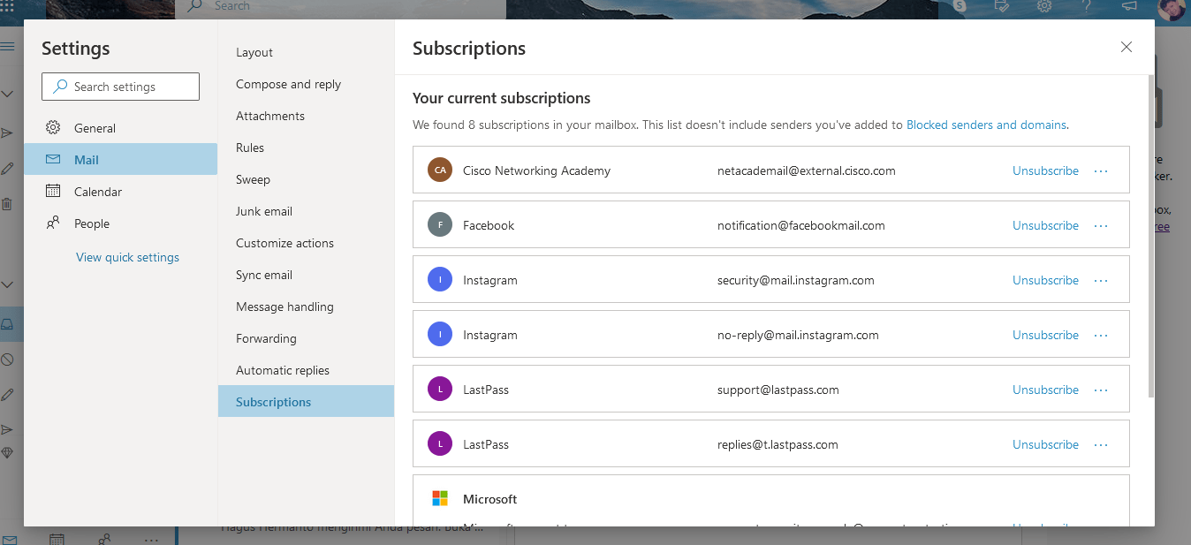This screenshot has height=545, width=1191.
Task: Click the three-dots more apps icon beside Outlook's People module icon
Action: pos(151,540)
